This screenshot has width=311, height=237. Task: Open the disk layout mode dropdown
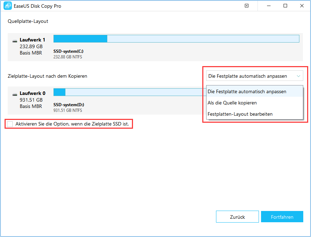point(254,76)
